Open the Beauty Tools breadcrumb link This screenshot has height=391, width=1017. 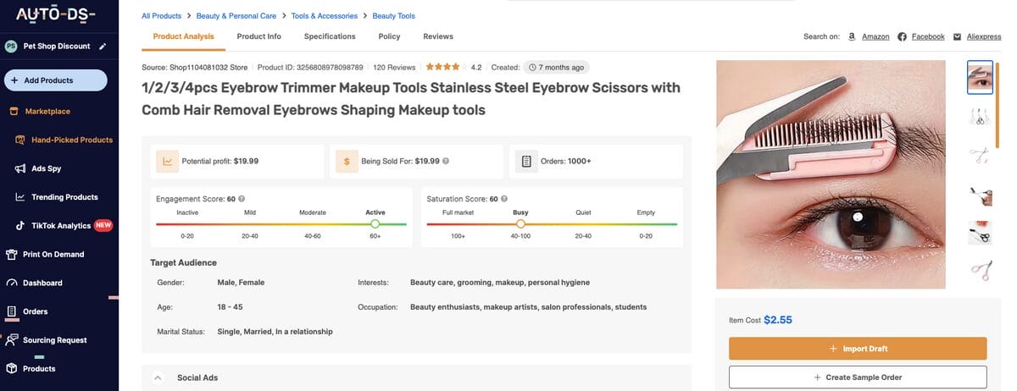point(394,15)
